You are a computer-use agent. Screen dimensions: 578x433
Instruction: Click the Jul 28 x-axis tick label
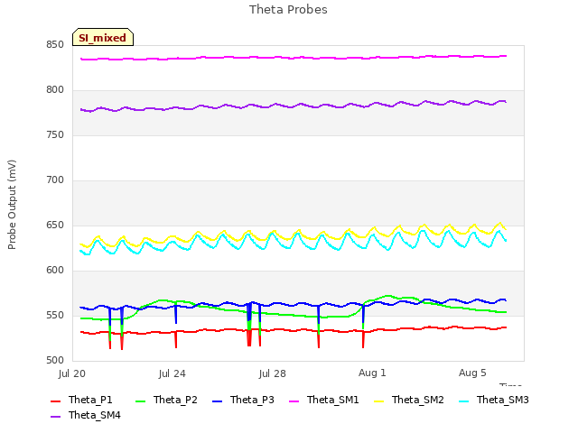tap(273, 373)
